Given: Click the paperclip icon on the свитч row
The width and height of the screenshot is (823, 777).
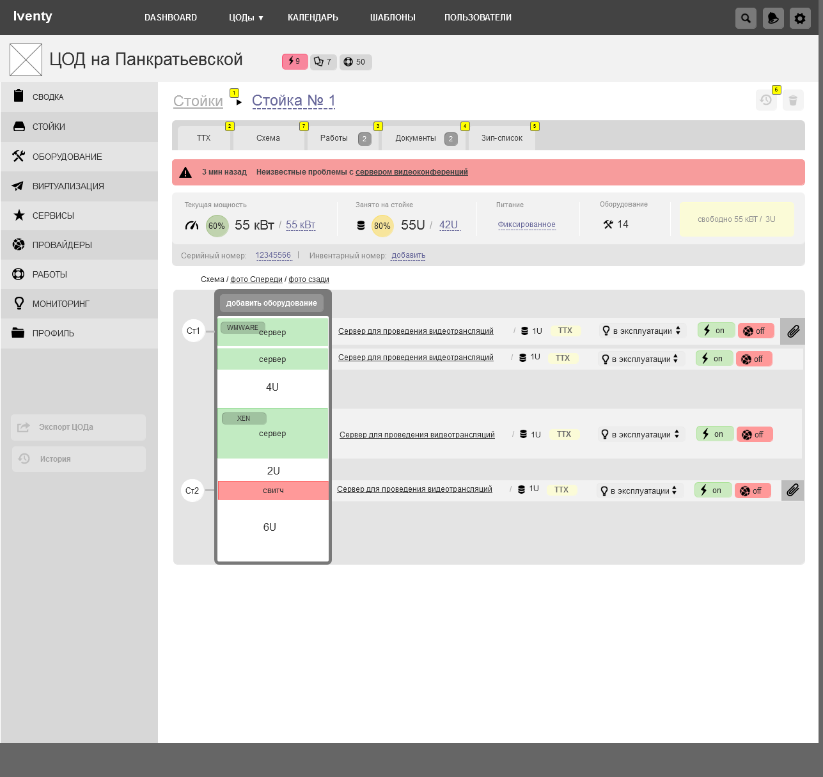Looking at the screenshot, I should coord(792,491).
